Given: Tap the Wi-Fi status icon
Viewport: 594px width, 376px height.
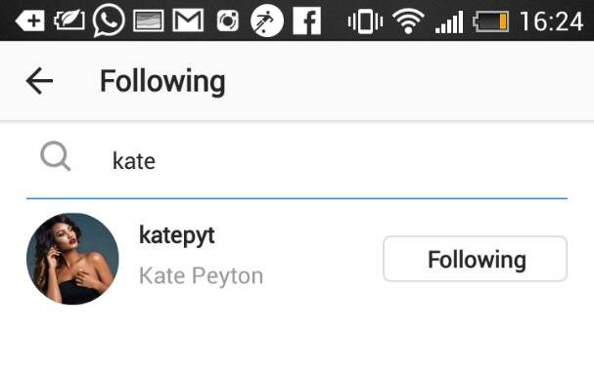Looking at the screenshot, I should point(408,21).
